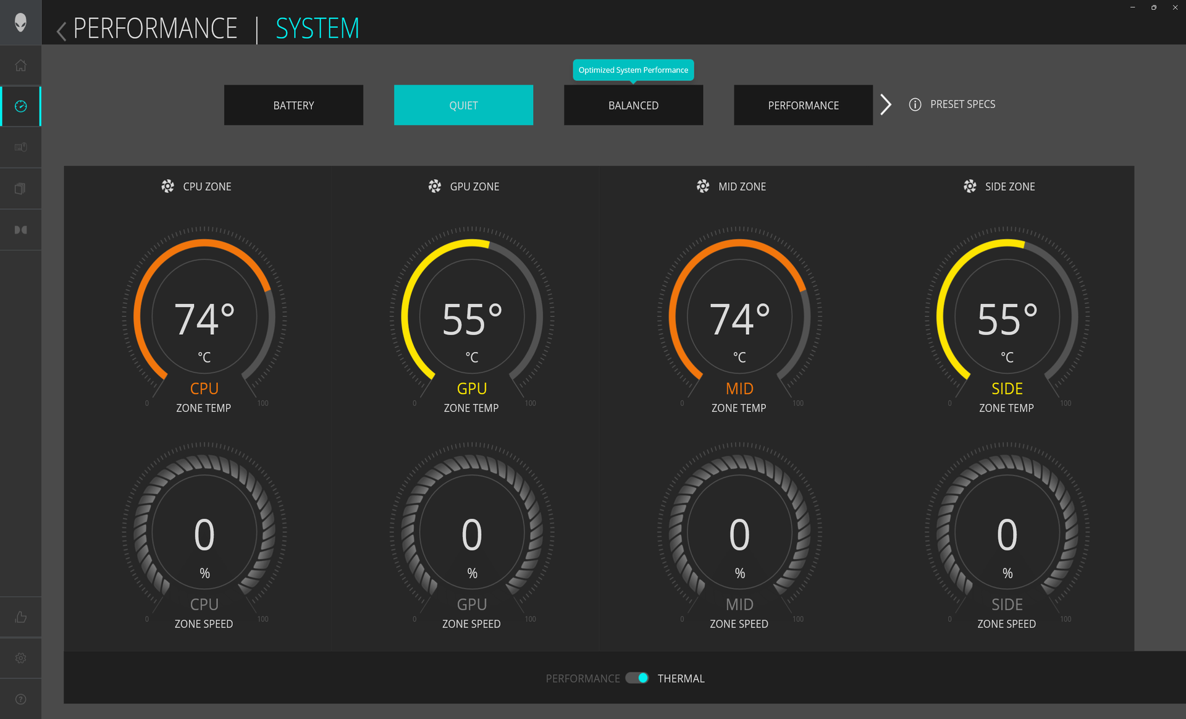Viewport: 1186px width, 719px height.
Task: Click the PERFORMANCE breadcrumb title
Action: [155, 28]
